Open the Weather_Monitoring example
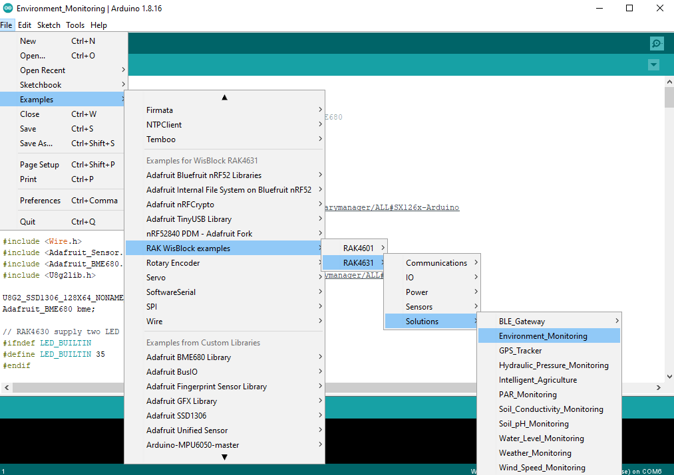This screenshot has width=674, height=475. (535, 453)
